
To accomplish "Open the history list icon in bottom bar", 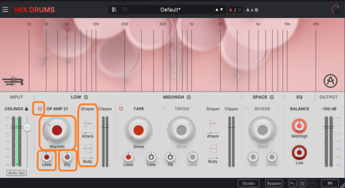I will 302,183.
